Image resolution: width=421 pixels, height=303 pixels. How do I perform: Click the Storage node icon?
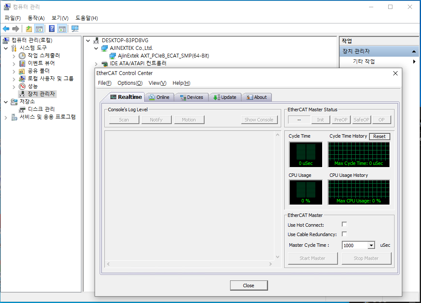[14, 102]
